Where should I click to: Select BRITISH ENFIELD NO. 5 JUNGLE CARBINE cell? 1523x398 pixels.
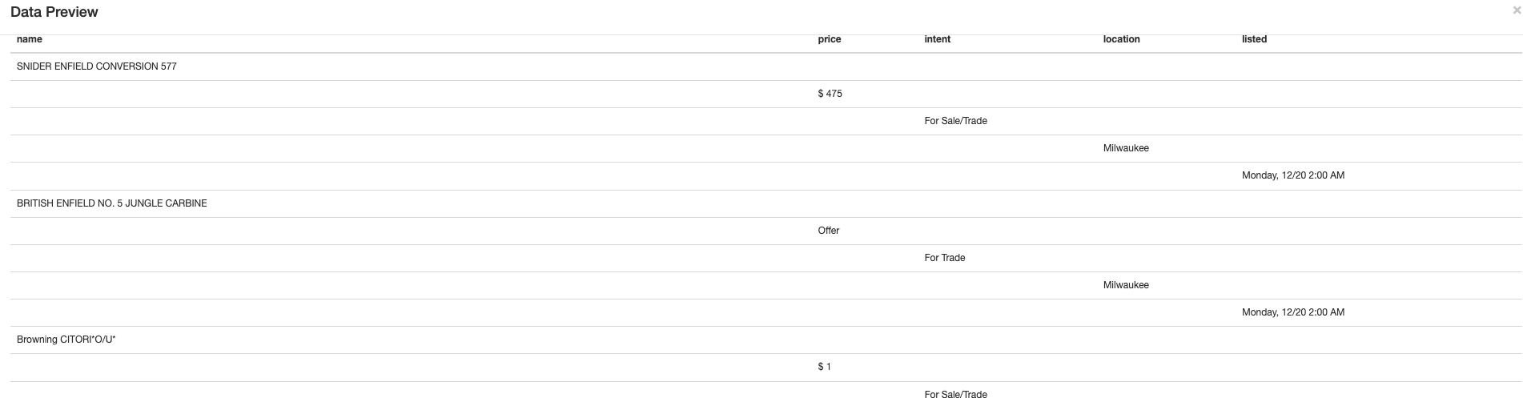(x=111, y=203)
